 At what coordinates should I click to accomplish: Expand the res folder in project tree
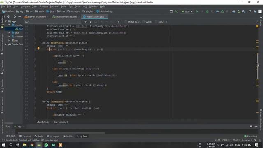[9, 40]
